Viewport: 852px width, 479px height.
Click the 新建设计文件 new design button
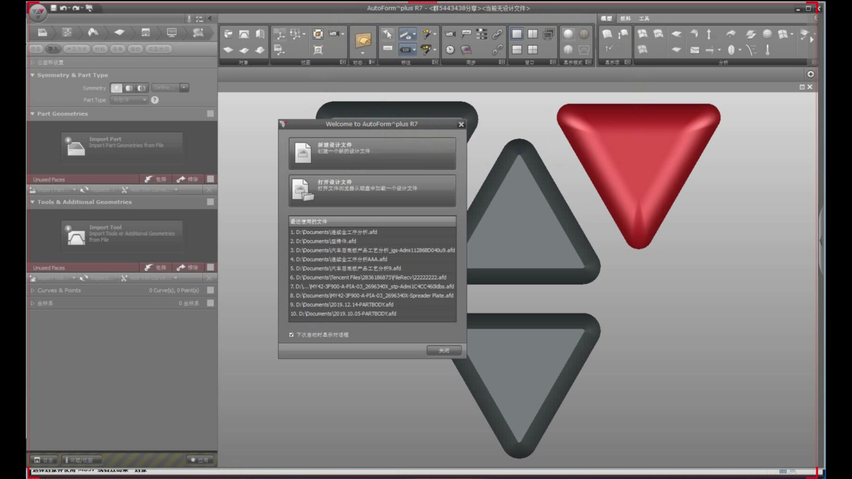[372, 153]
